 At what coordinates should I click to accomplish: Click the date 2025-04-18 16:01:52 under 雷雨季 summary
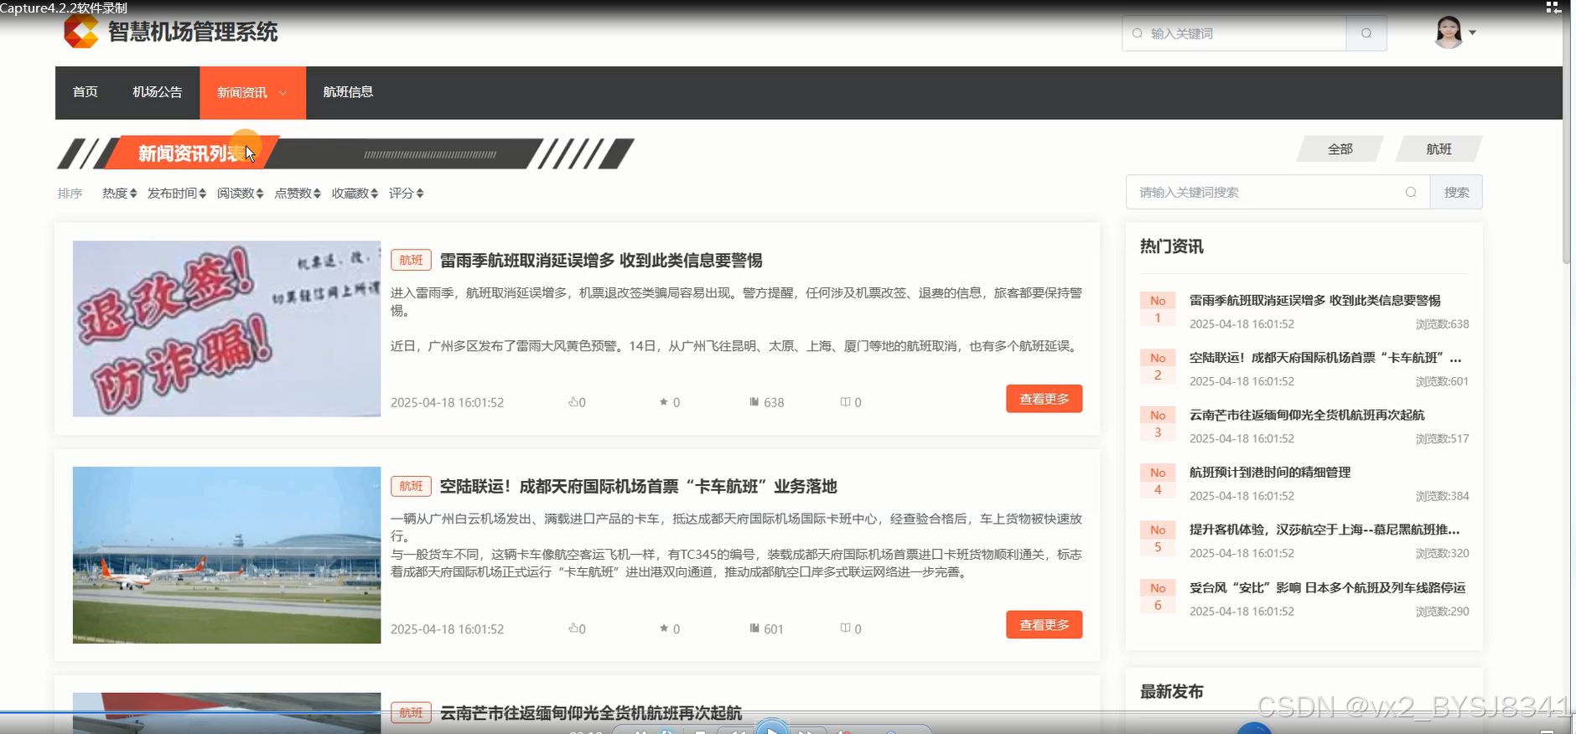447,403
